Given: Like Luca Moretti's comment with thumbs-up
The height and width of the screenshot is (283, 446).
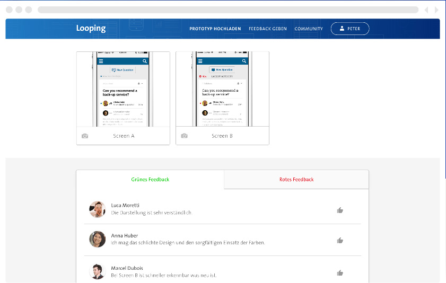Looking at the screenshot, I should point(340,210).
